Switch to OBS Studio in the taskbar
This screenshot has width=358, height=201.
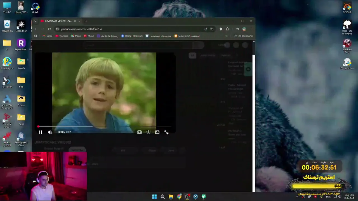[187, 197]
